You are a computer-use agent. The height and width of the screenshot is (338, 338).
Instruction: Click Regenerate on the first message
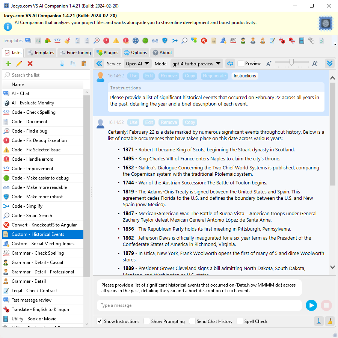(214, 76)
